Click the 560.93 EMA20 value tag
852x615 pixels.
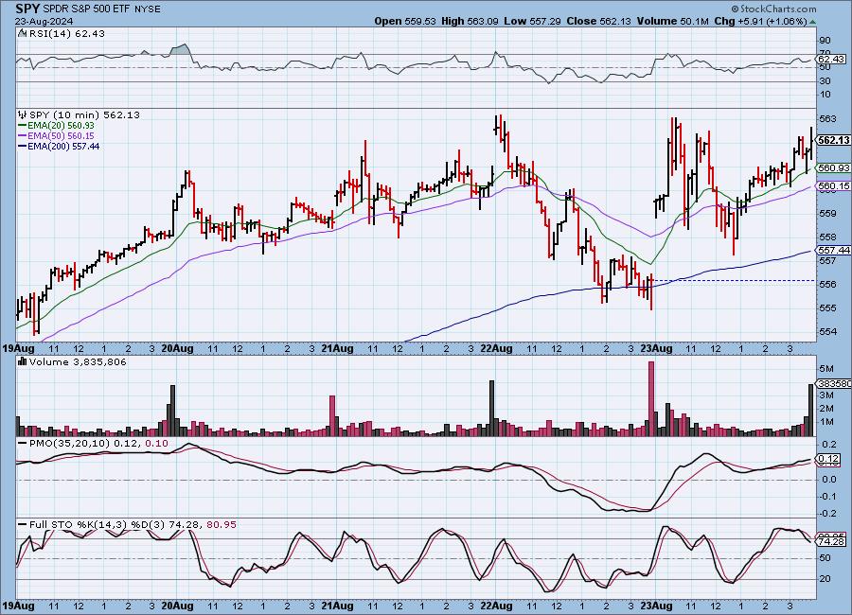tap(833, 168)
